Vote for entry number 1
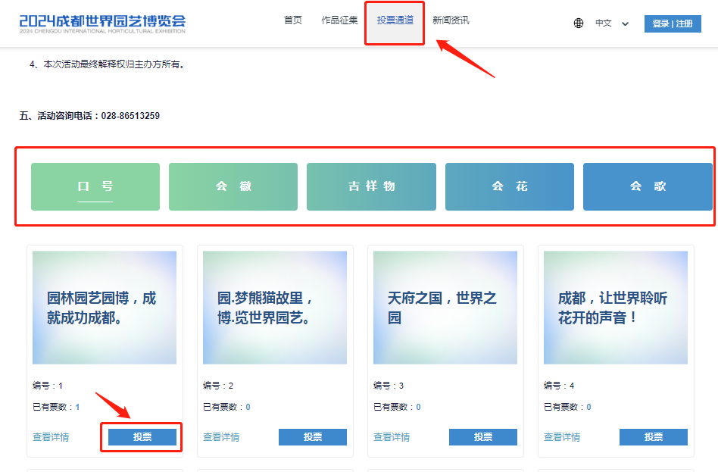 pos(142,437)
